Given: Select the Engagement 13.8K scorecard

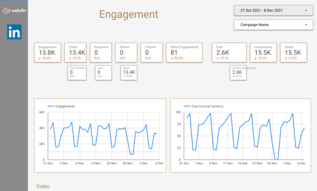Looking at the screenshot, I should (x=48, y=52).
